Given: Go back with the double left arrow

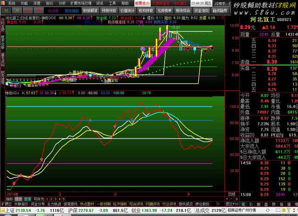Looking at the screenshot, I should click(6, 11).
